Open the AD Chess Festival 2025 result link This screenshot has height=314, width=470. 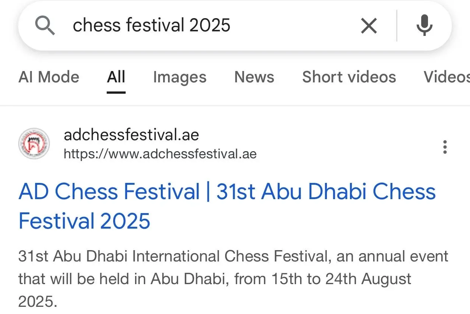(227, 191)
